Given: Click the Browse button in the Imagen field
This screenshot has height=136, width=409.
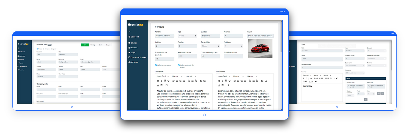Looking at the screenshot, I should tap(270, 36).
